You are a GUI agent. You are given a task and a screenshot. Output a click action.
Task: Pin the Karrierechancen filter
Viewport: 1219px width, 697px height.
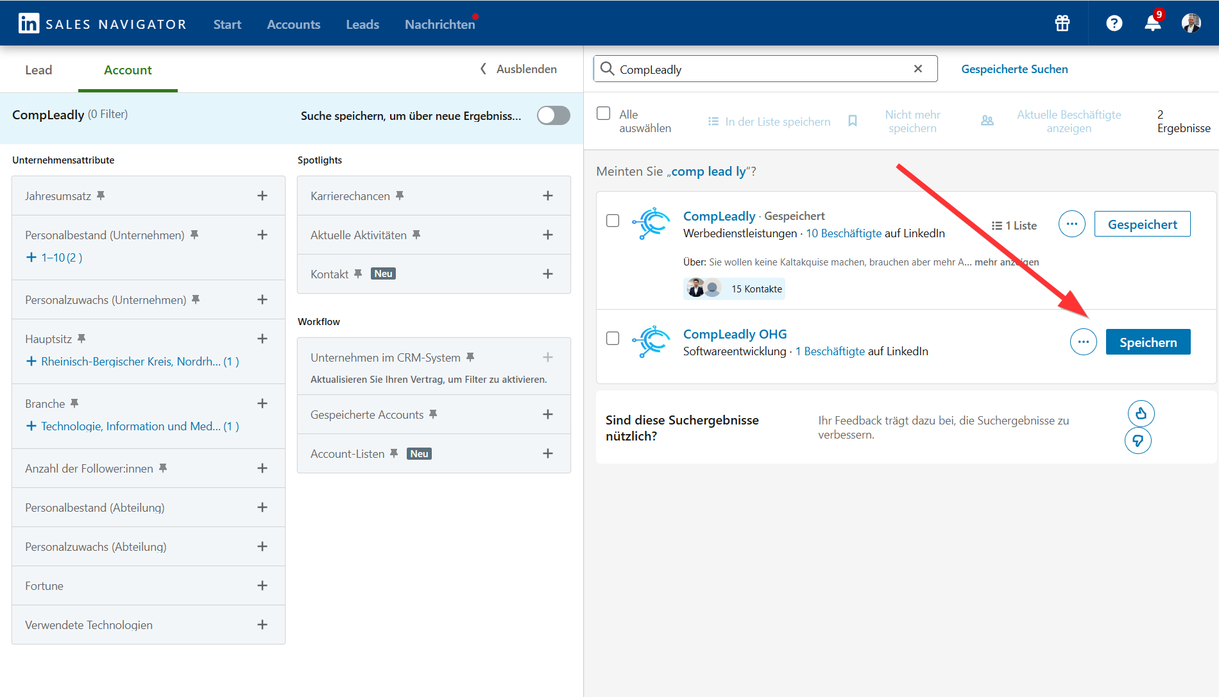point(400,196)
